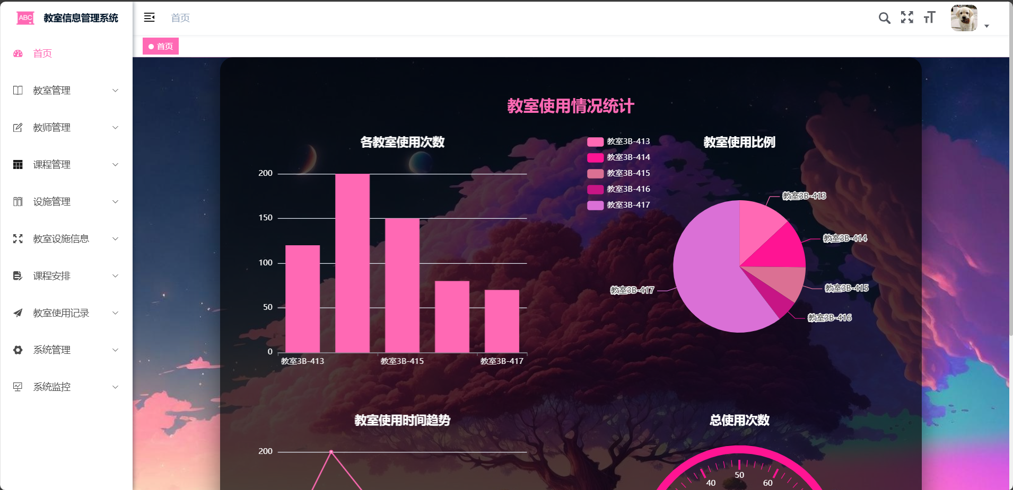This screenshot has height=490, width=1013.
Task: Open the 系统管理 sidebar menu label
Action: [x=52, y=350]
